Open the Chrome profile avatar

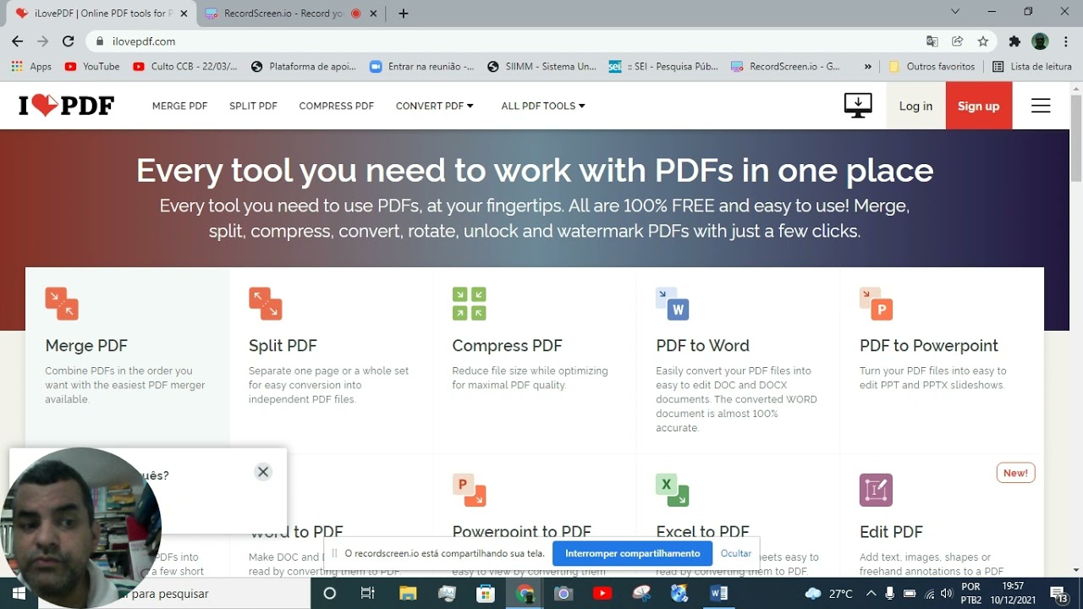coord(1041,41)
